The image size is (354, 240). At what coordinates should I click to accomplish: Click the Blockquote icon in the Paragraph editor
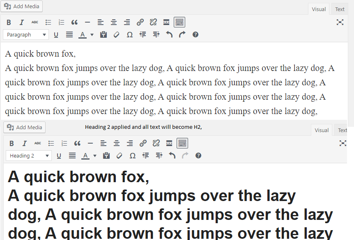(x=74, y=22)
